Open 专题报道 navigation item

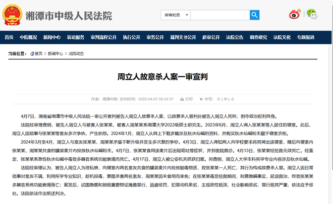pyautogui.click(x=306, y=37)
